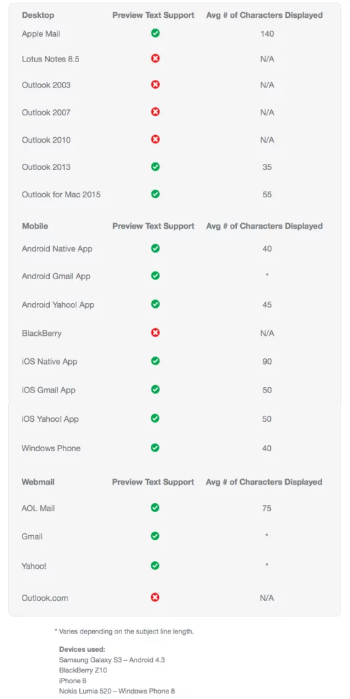This screenshot has height=699, width=350.
Task: Click the Devices used heading
Action: pyautogui.click(x=82, y=650)
